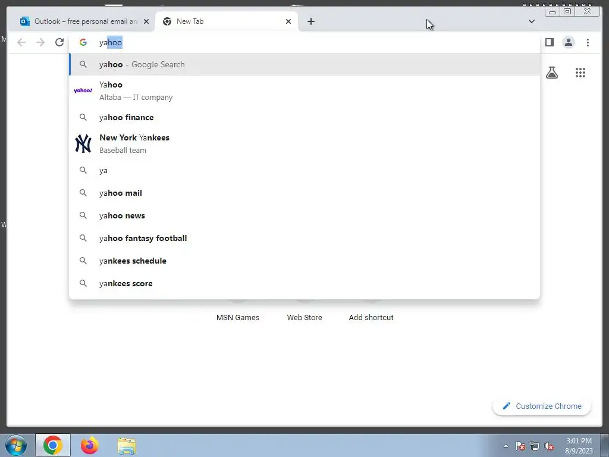Click the address bar with text yahoo
The width and height of the screenshot is (609, 457).
304,42
